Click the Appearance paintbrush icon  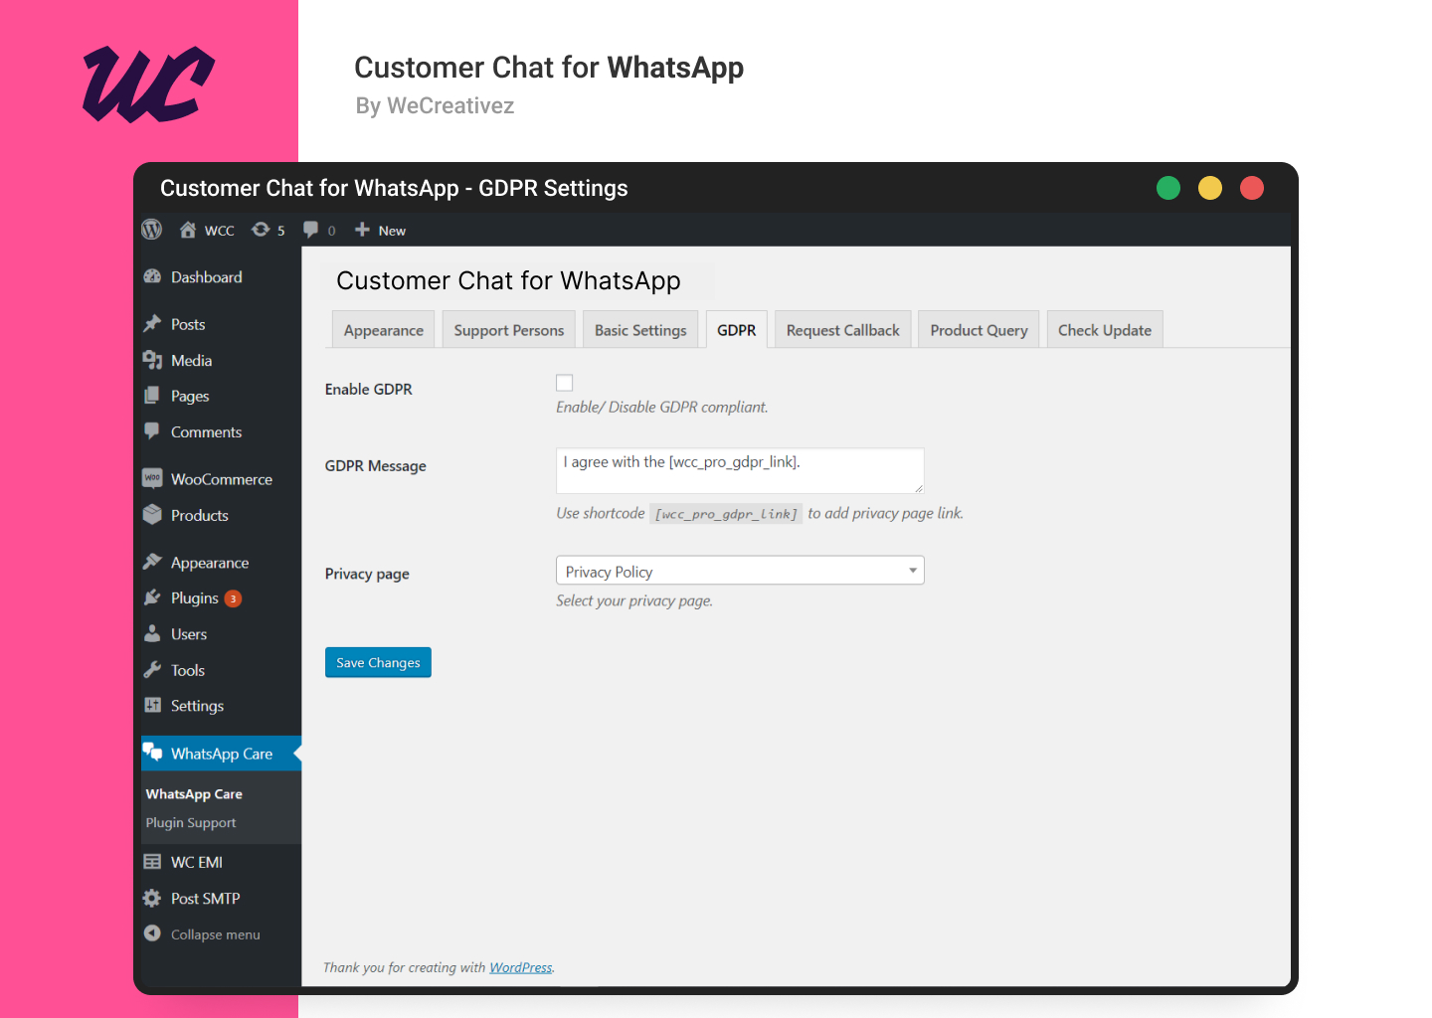[x=152, y=562]
